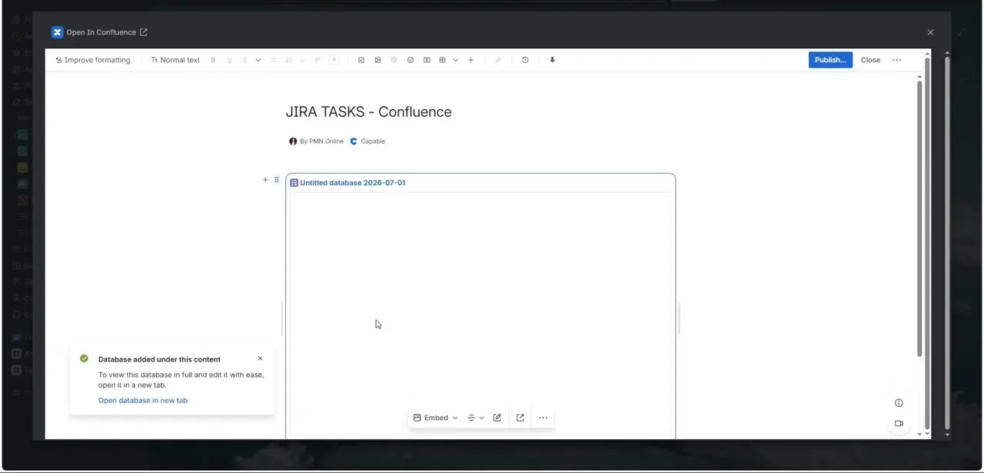Open page version history
The height and width of the screenshot is (473, 984).
click(525, 60)
